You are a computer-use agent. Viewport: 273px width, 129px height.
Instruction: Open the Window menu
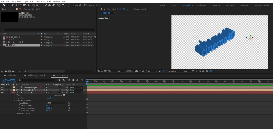57,1
